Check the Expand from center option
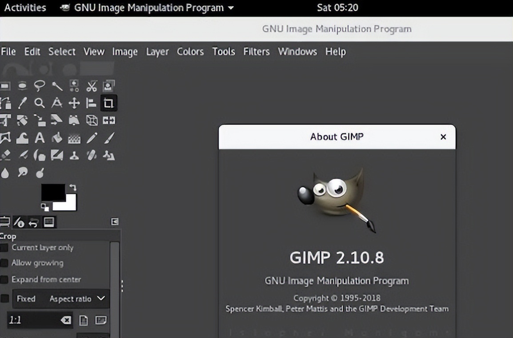Screen dimensions: 513x338 [x=4, y=280]
